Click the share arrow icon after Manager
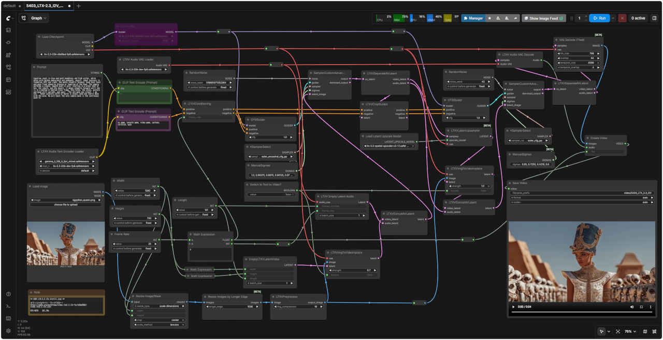 tap(515, 18)
